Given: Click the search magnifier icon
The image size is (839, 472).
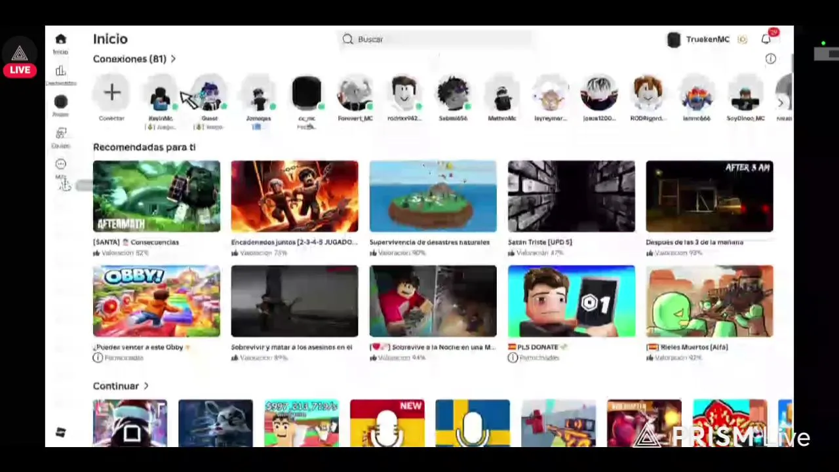Looking at the screenshot, I should click(x=347, y=39).
